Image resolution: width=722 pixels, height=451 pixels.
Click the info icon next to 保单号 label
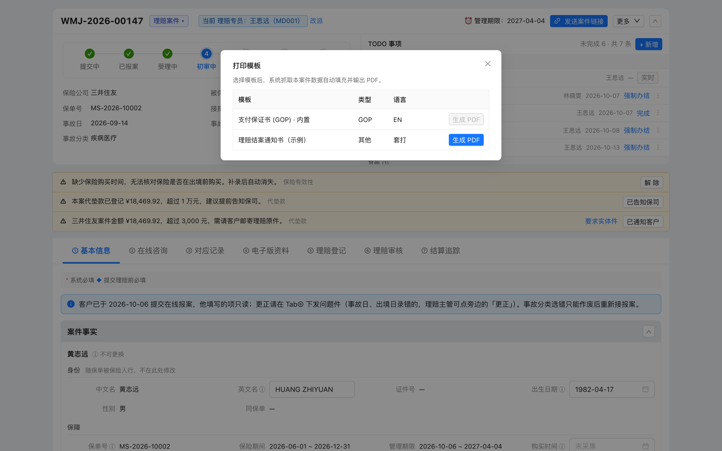click(x=112, y=447)
